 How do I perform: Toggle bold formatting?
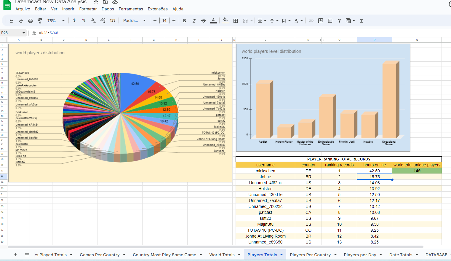pyautogui.click(x=185, y=21)
